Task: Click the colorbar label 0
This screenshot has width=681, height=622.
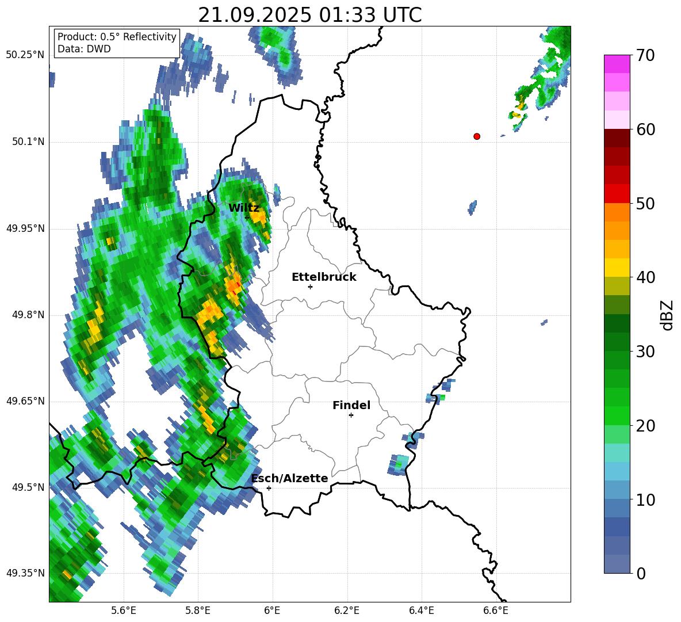Action: pyautogui.click(x=641, y=573)
